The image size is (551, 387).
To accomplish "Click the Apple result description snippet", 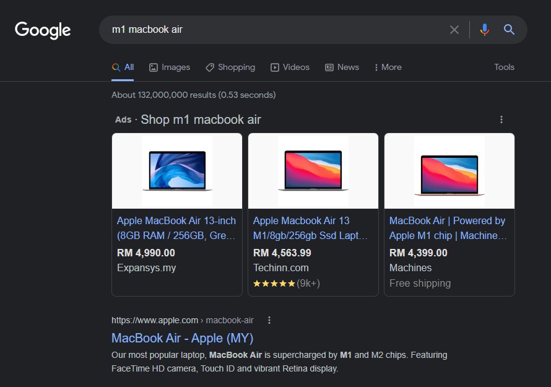I will pyautogui.click(x=279, y=362).
